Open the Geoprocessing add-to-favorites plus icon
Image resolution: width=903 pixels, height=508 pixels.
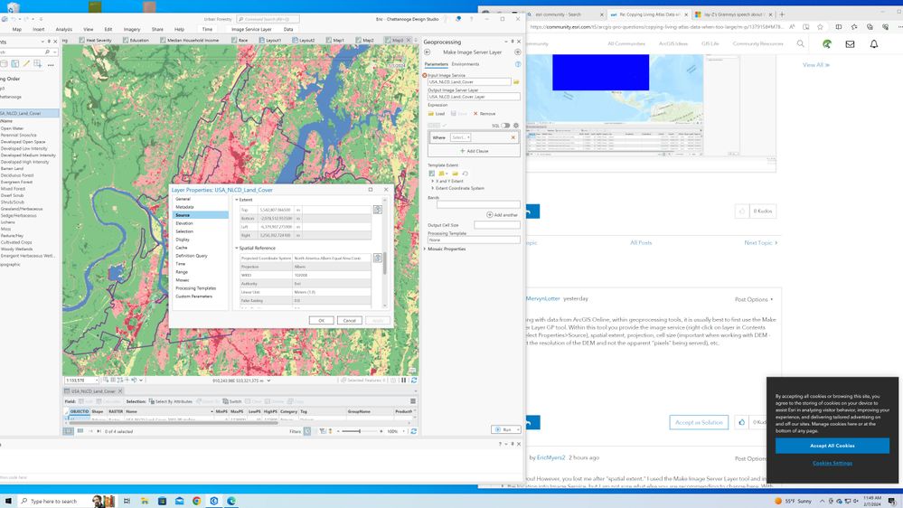pyautogui.click(x=518, y=52)
